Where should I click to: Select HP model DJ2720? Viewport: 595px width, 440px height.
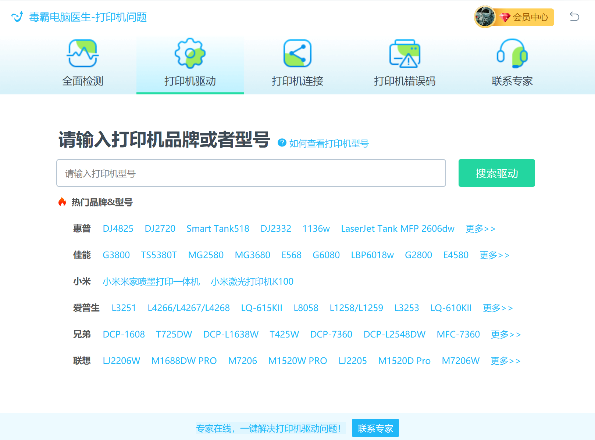click(160, 228)
